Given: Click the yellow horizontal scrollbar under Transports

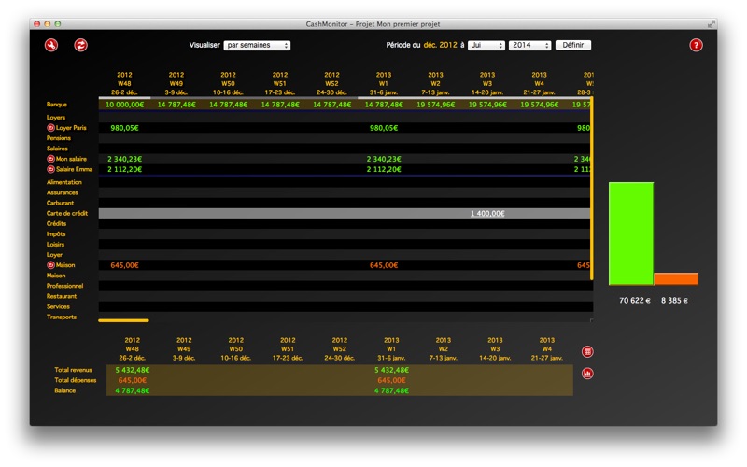Looking at the screenshot, I should [113, 318].
